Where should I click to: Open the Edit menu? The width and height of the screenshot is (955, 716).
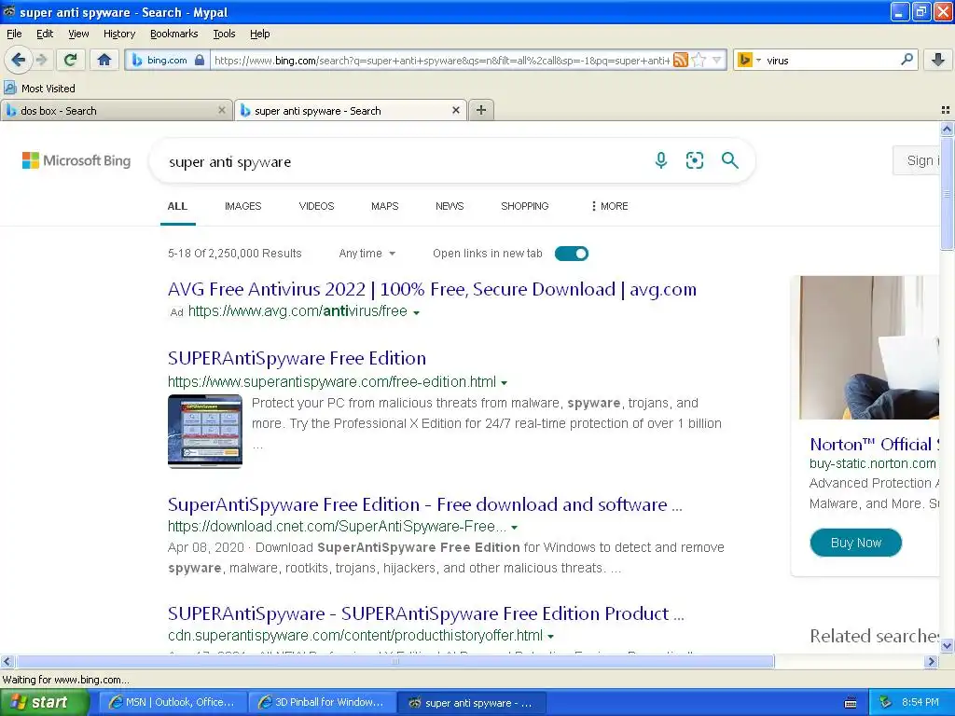[x=45, y=34]
